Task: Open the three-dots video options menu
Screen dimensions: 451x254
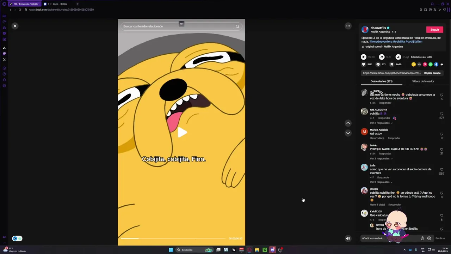Action: click(x=348, y=26)
